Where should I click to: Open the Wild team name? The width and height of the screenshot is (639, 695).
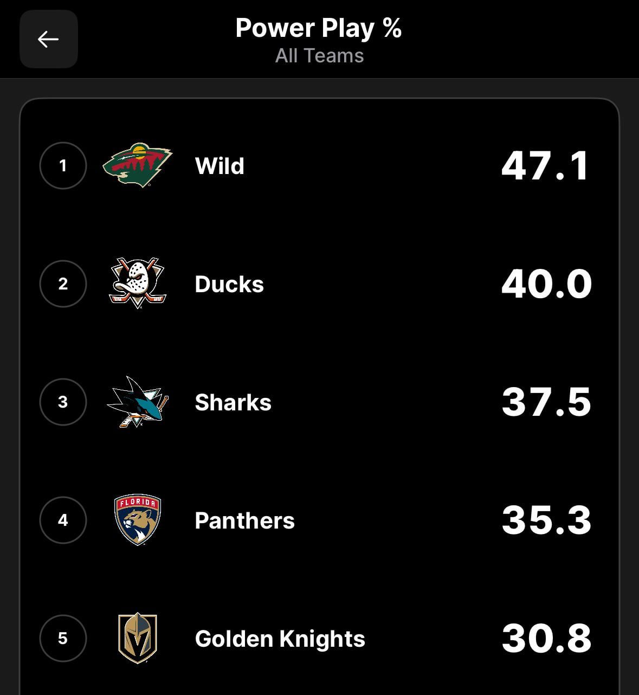click(220, 166)
